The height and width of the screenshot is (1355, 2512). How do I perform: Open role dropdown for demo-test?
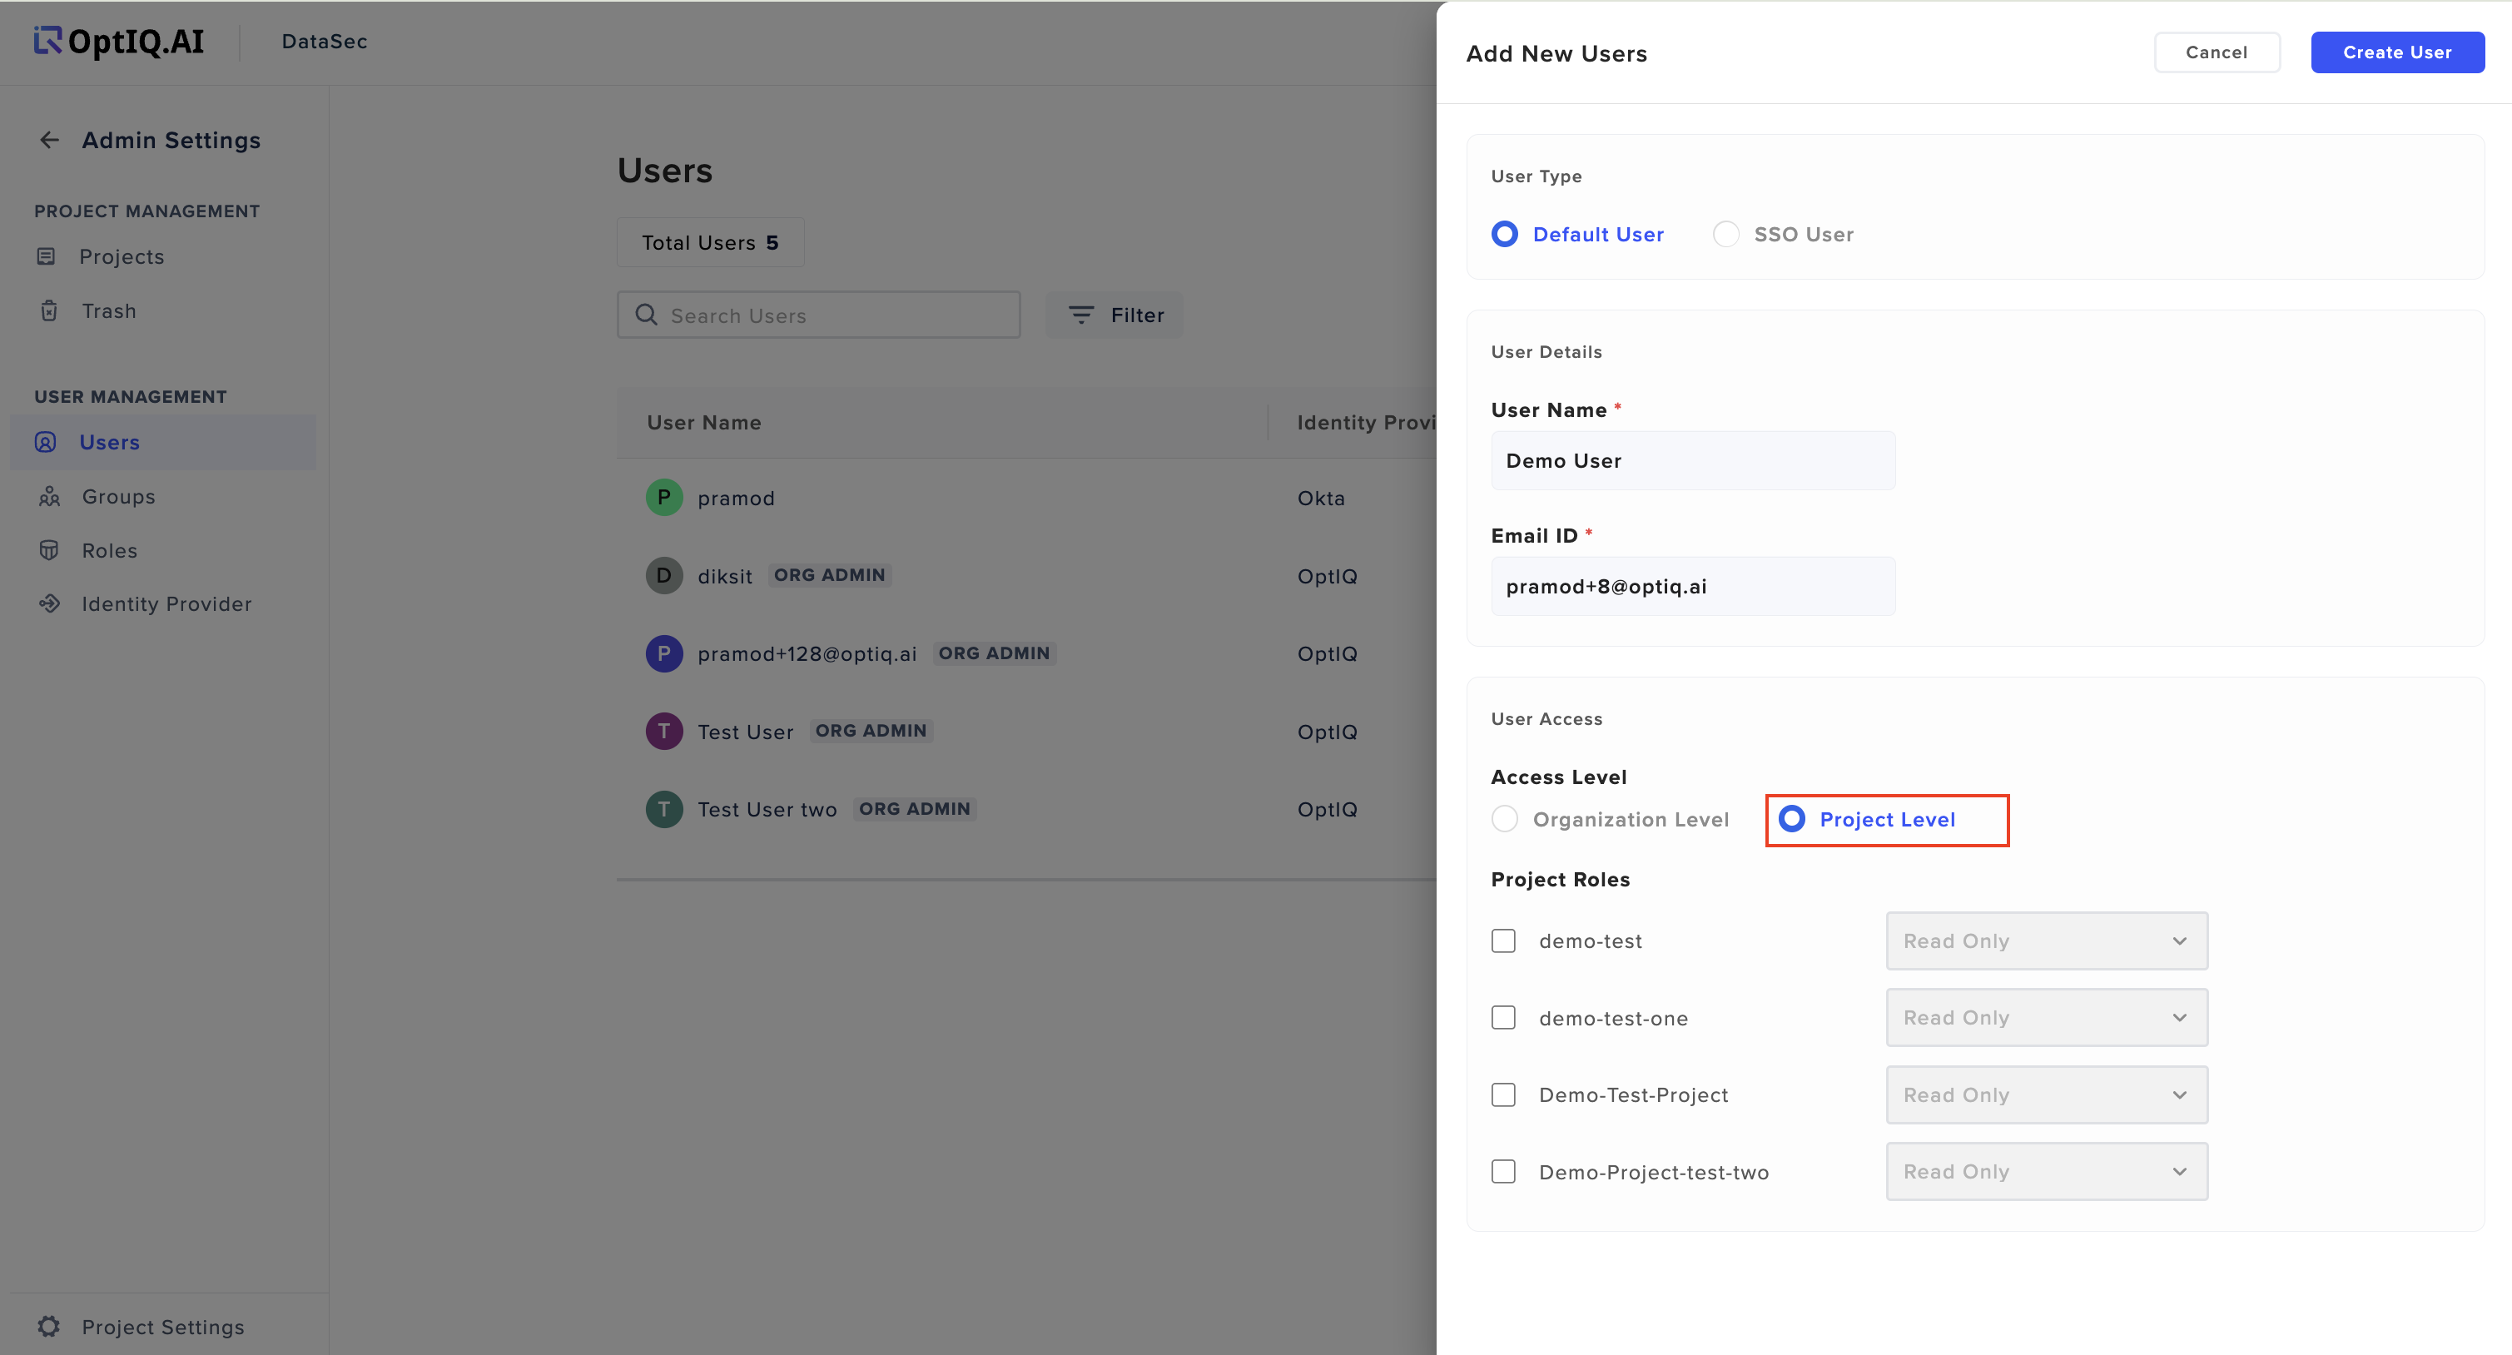coord(2047,941)
